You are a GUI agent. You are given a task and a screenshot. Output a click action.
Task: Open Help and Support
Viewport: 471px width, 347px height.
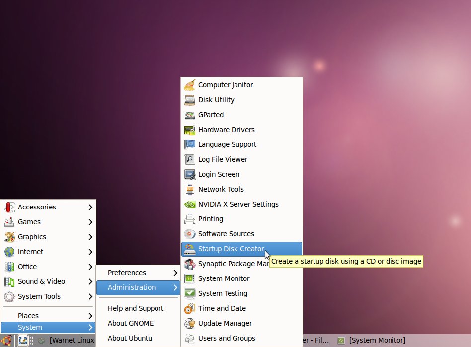coord(138,308)
